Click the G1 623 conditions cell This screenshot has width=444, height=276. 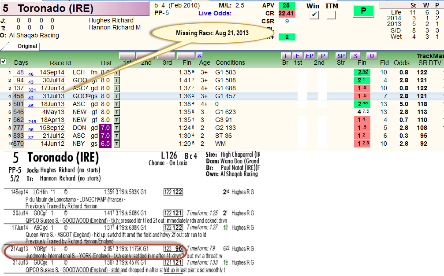pos(225,112)
